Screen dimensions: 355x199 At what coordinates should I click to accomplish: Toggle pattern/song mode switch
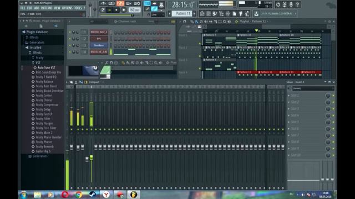(103, 10)
